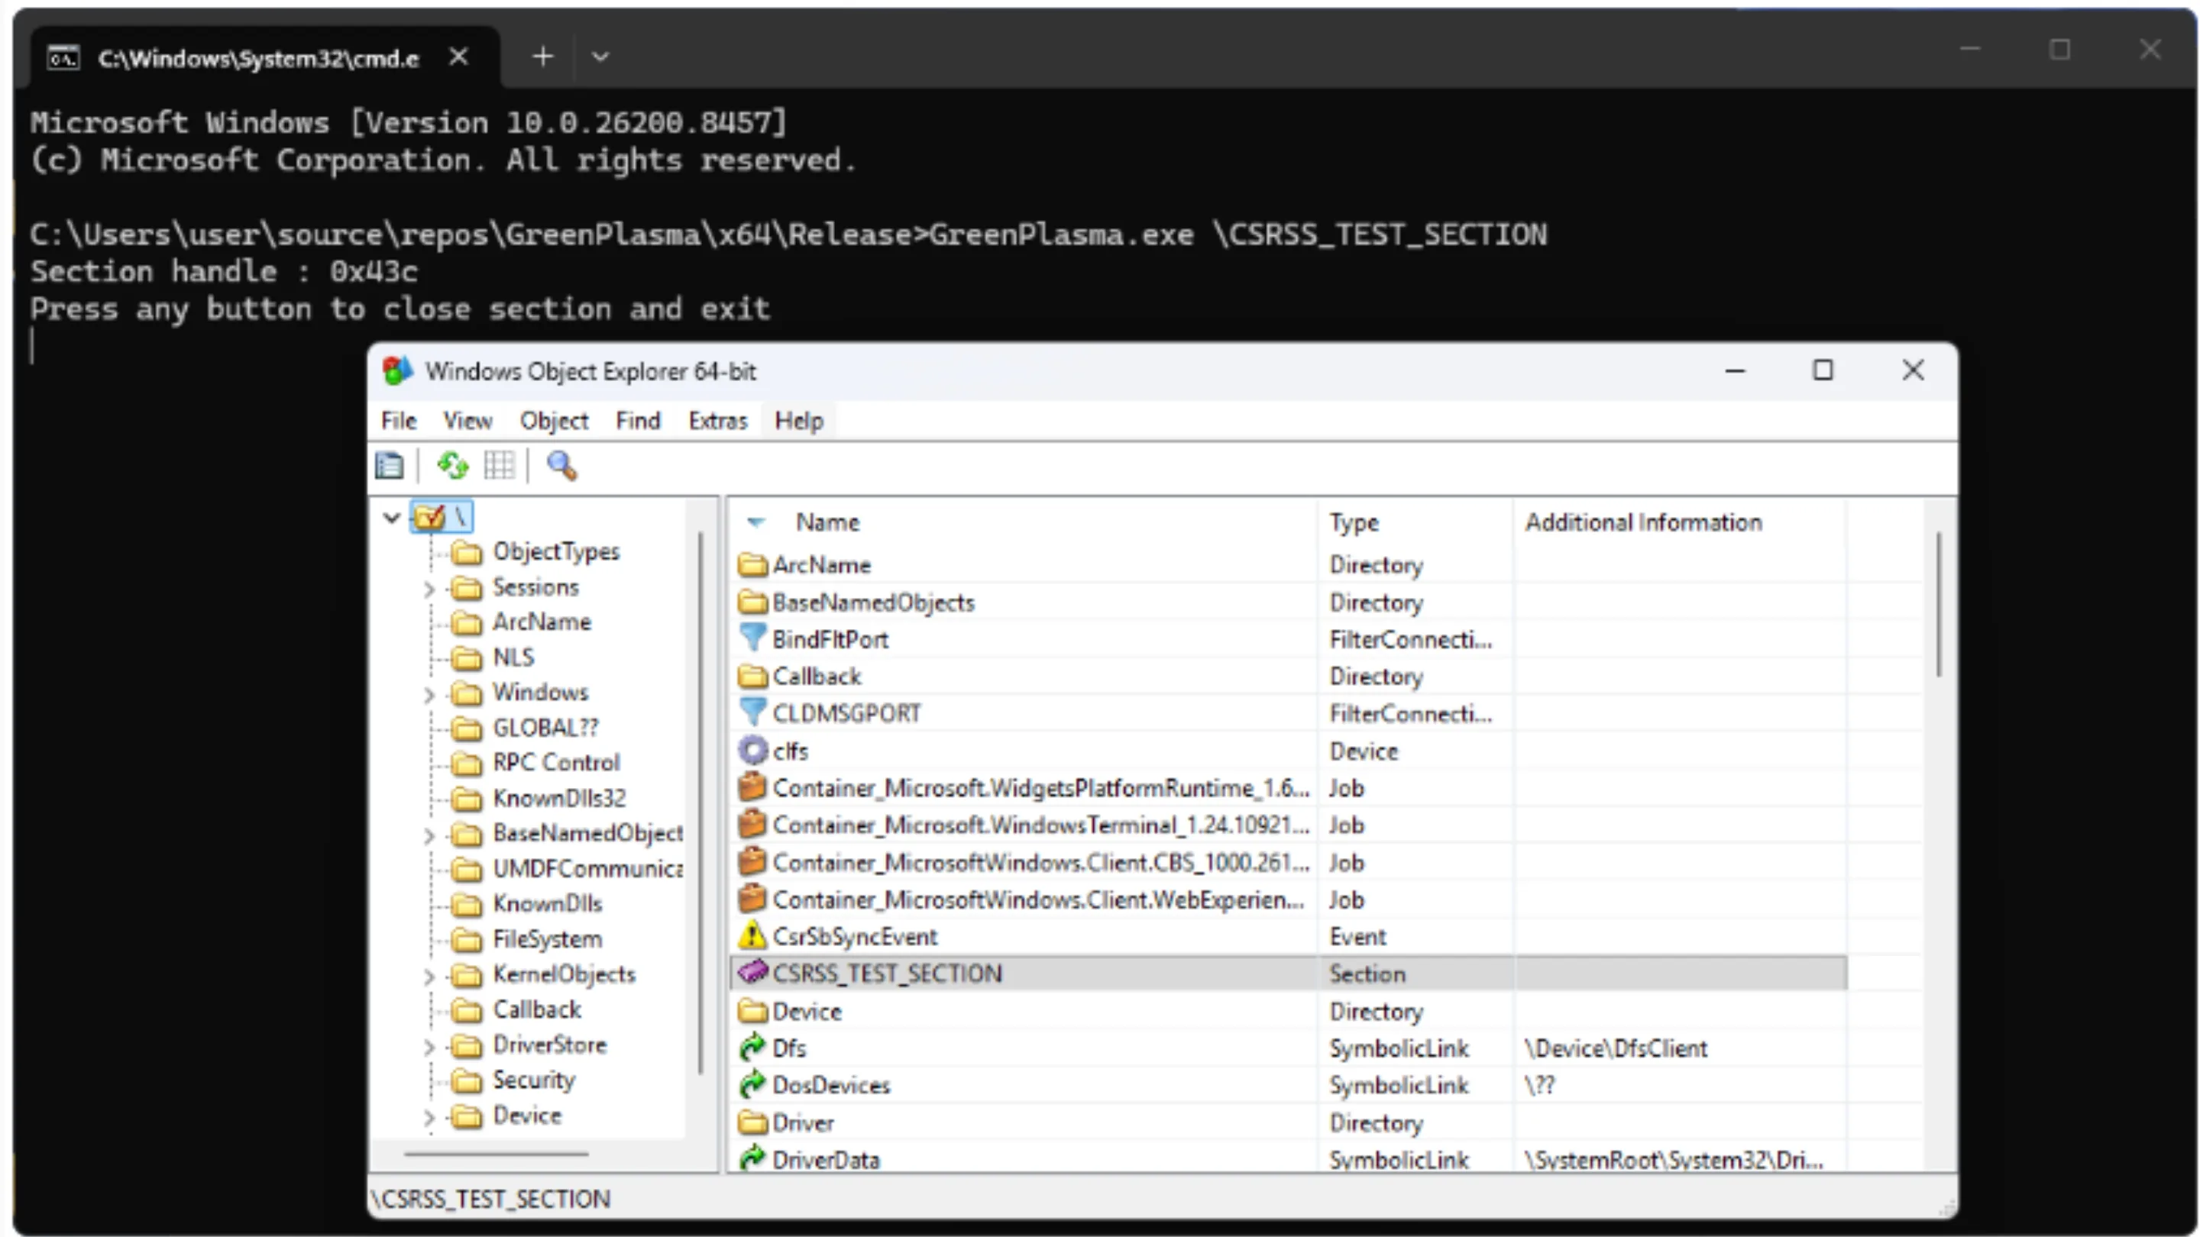Click the Client.CBS job container icon
This screenshot has height=1237, width=2200.
click(x=752, y=861)
